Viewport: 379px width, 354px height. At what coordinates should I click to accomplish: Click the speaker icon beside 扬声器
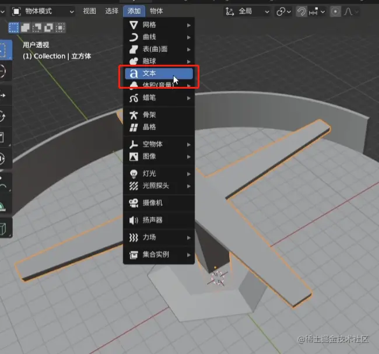[134, 220]
